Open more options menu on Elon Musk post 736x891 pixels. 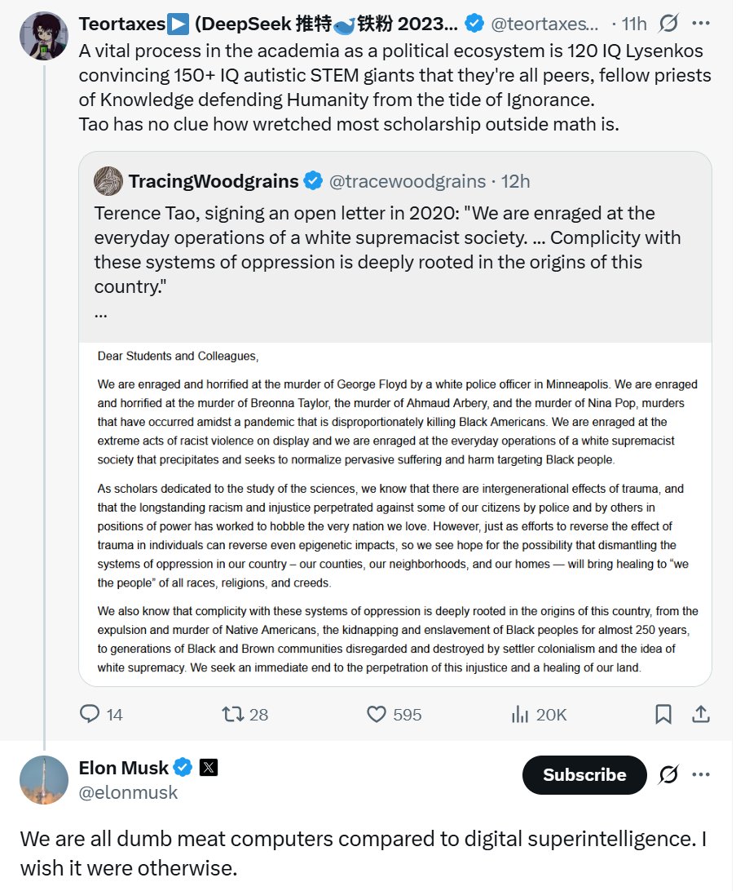pos(701,774)
